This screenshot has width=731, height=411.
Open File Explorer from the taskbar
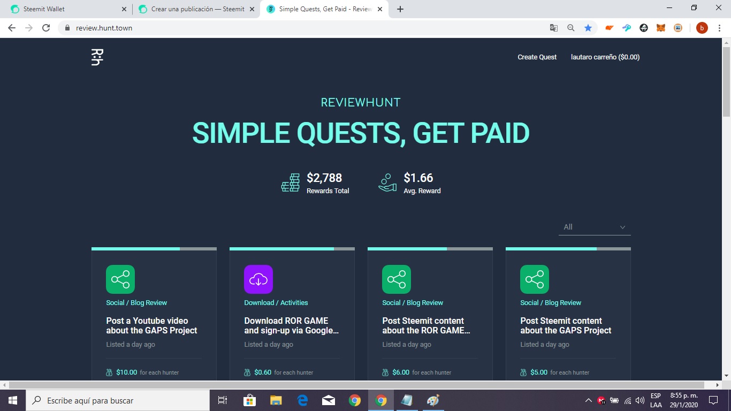tap(276, 400)
